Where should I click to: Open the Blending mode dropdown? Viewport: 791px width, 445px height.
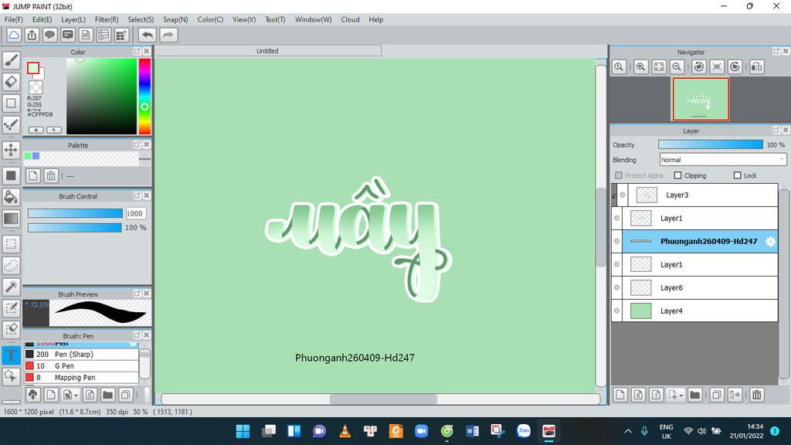pos(723,159)
